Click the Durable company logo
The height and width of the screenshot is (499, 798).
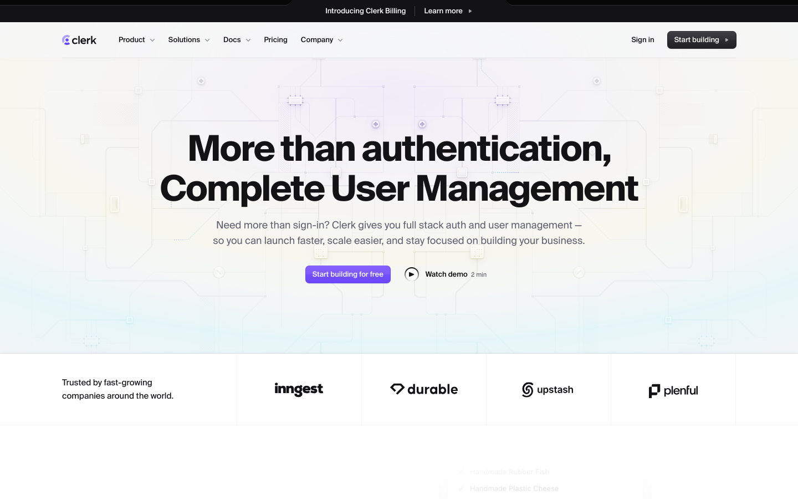(424, 389)
